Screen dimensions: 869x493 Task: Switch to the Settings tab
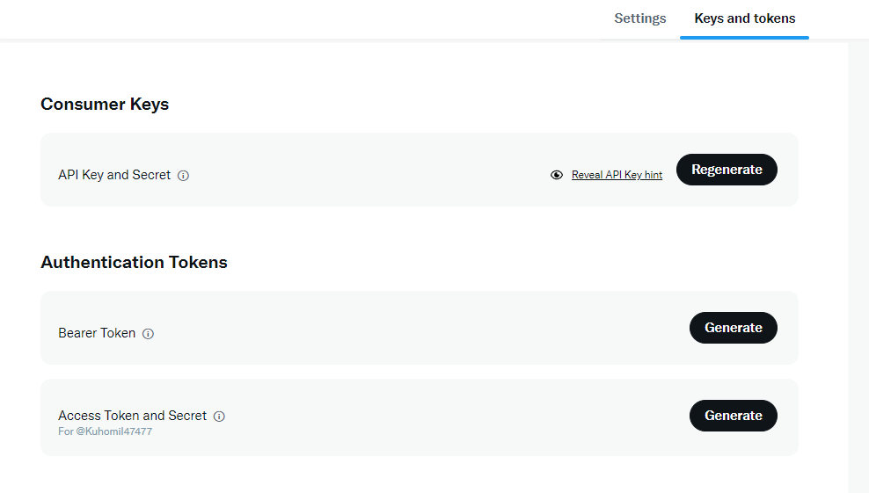coord(639,18)
